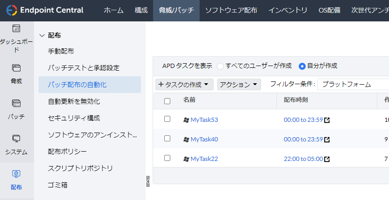
Task: Open the タスクの作成 dropdown
Action: tap(185, 84)
